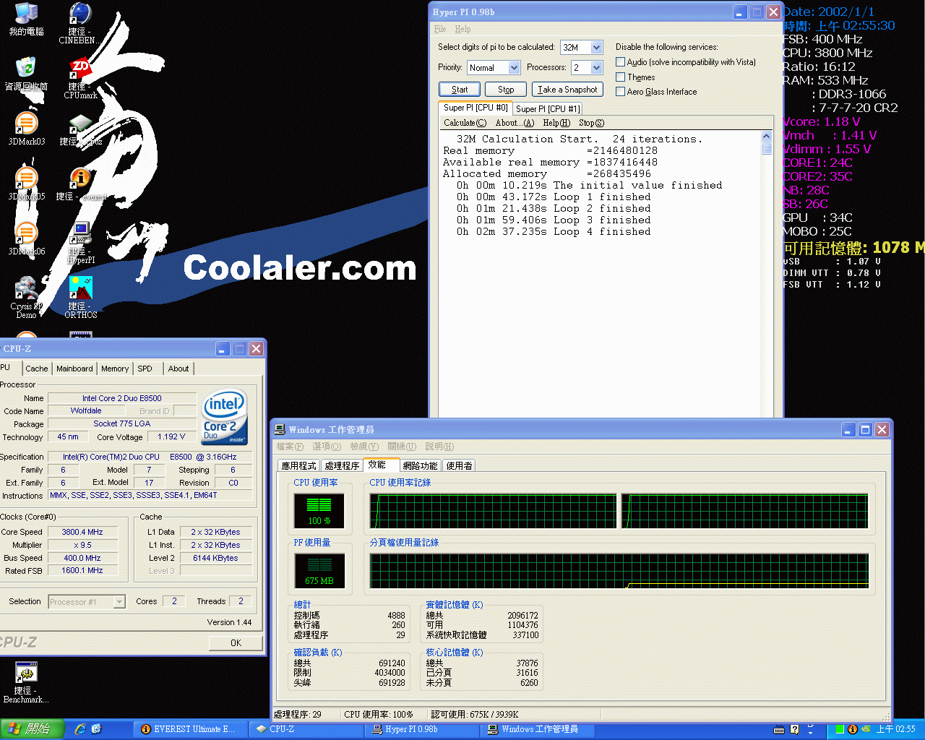This screenshot has width=925, height=740.
Task: Open the CPU-Z SPD tab
Action: [145, 369]
